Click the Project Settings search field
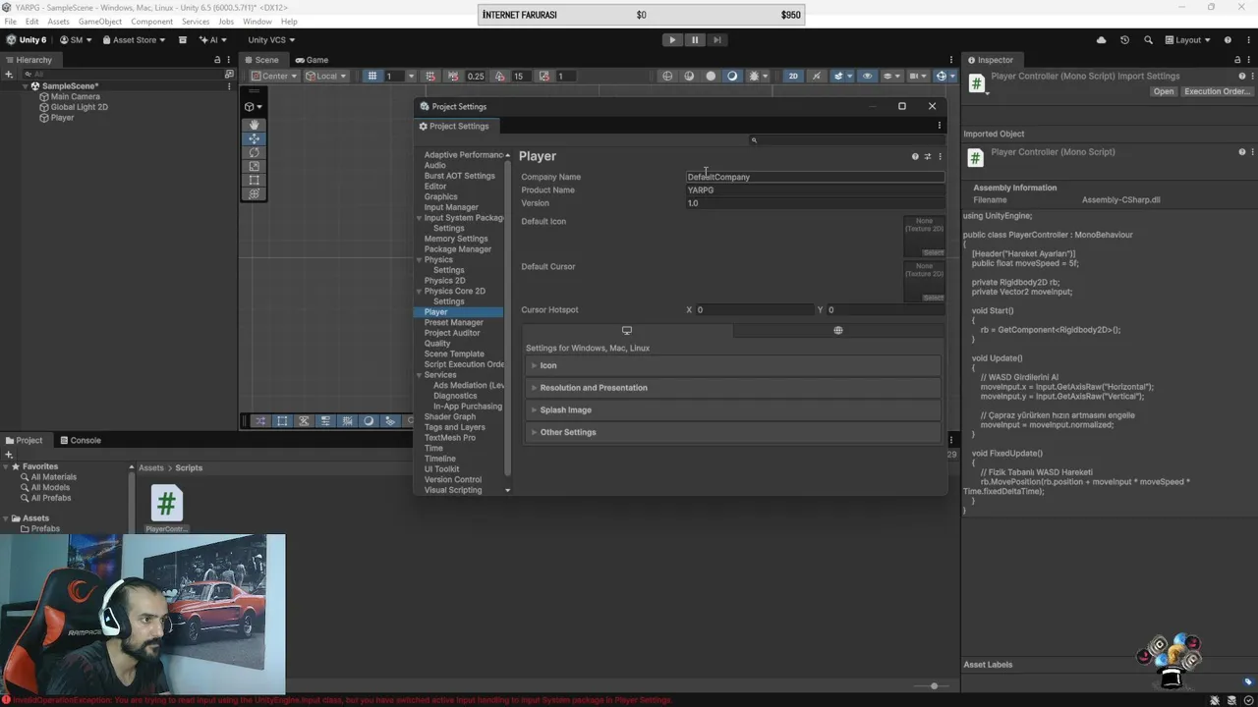This screenshot has width=1258, height=707. (x=845, y=140)
